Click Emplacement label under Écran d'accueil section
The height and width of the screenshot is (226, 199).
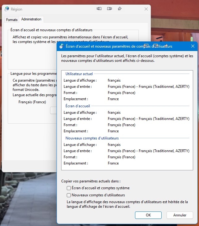click(76, 131)
